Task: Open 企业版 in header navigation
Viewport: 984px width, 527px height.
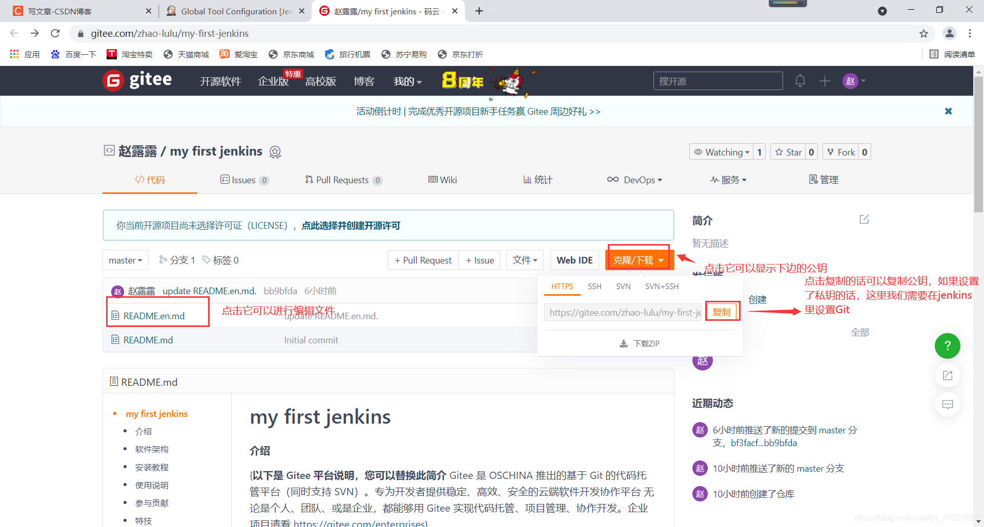Action: pos(273,81)
